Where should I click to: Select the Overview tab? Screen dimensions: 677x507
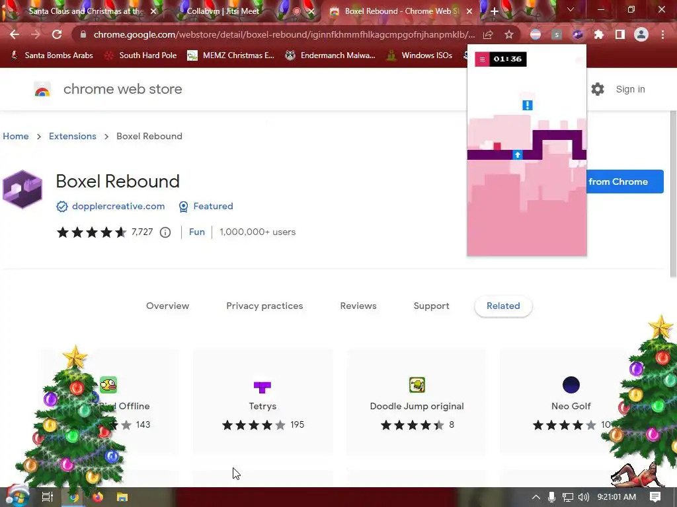pos(167,306)
